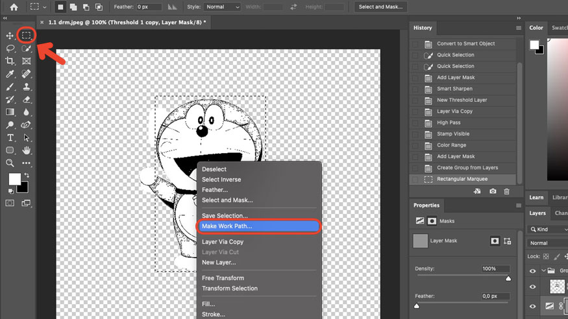Click the Density slider handle
This screenshot has width=568, height=319.
508,278
